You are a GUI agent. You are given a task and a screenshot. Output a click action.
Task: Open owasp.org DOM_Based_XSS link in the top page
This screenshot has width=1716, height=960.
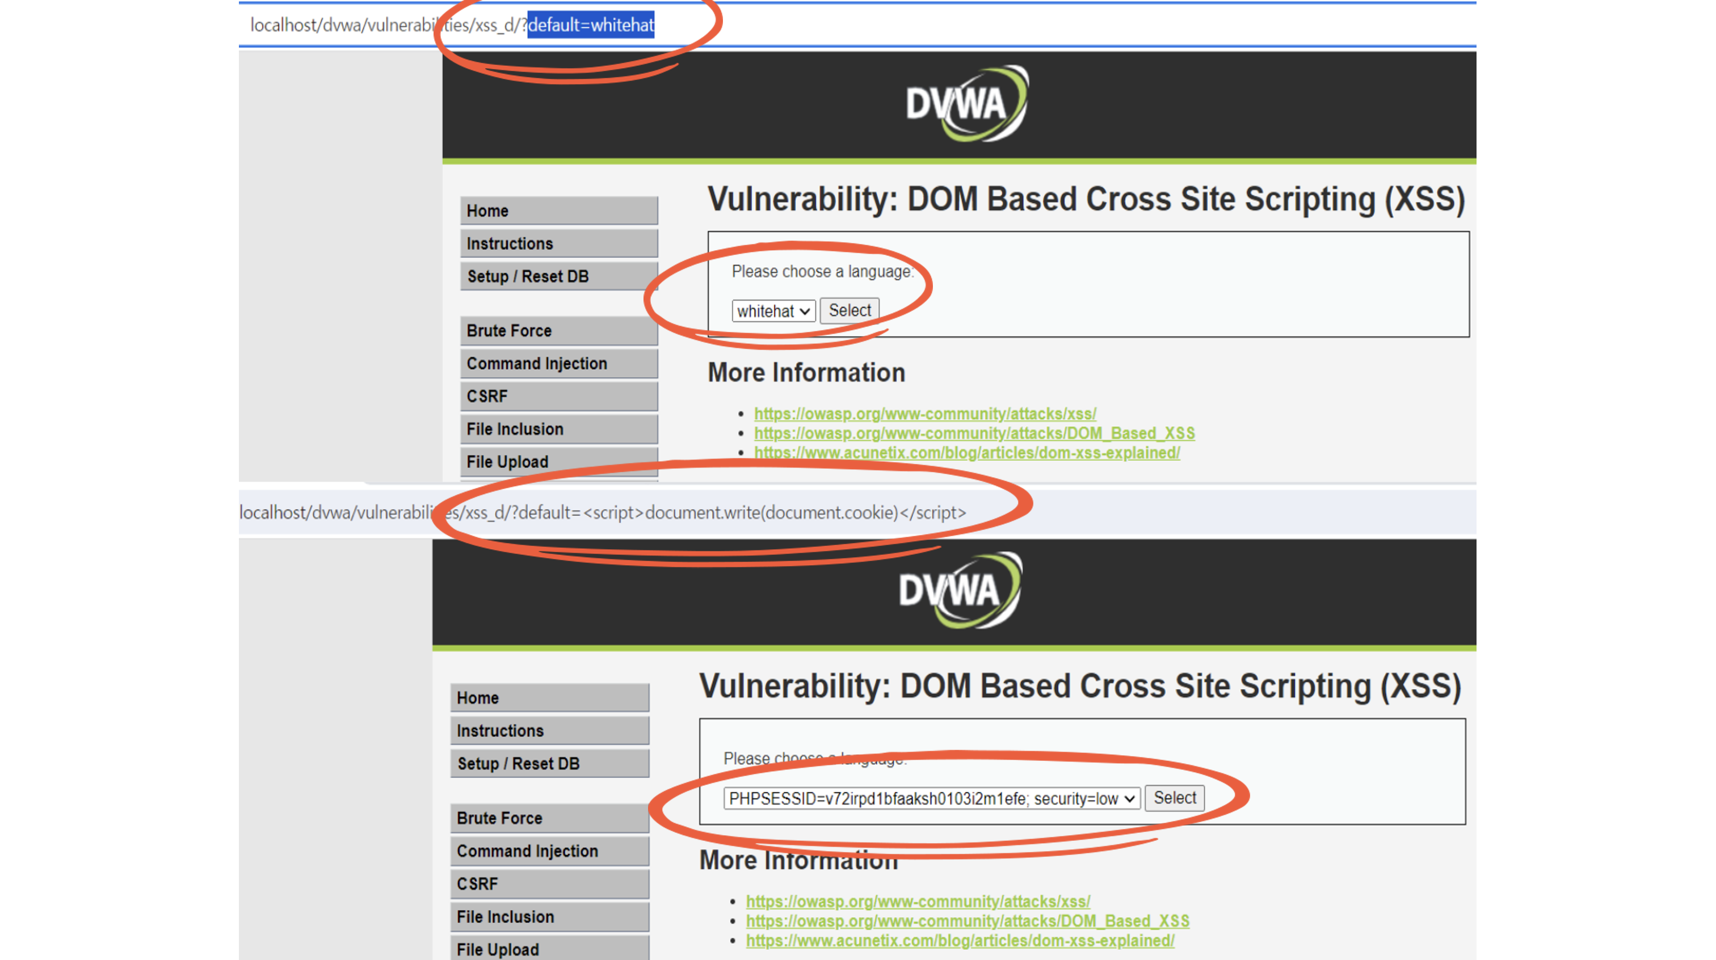click(974, 433)
